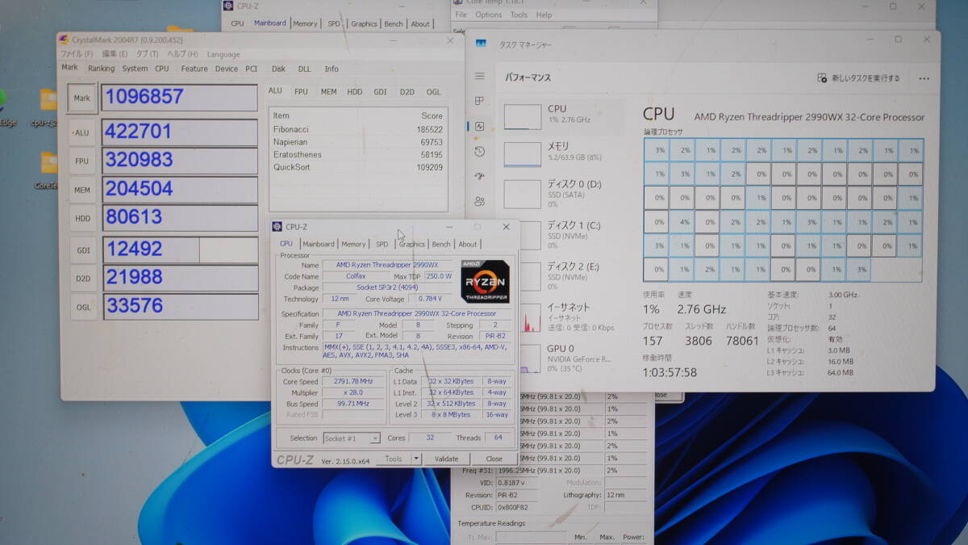Viewport: 968px width, 545px height.
Task: Run the GDI benchmark button
Action: click(82, 250)
